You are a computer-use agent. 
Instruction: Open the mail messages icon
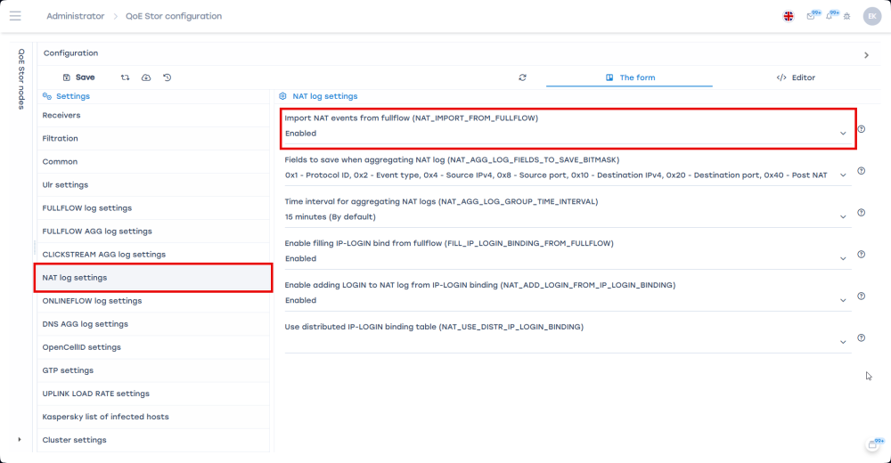811,16
